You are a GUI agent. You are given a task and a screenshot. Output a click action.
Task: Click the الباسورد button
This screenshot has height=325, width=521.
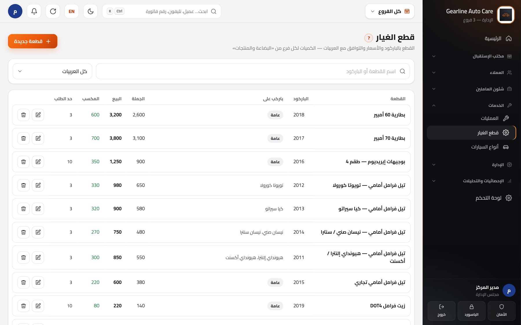(x=472, y=311)
